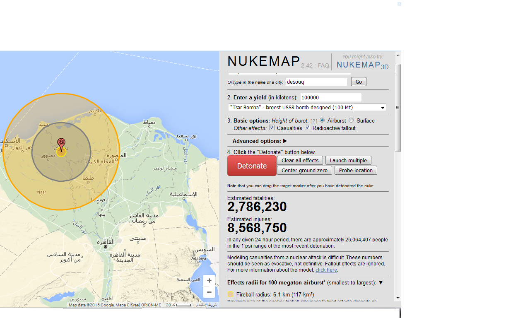Click the NUKEMAP title heading
Image resolution: width=530 pixels, height=318 pixels.
click(264, 61)
